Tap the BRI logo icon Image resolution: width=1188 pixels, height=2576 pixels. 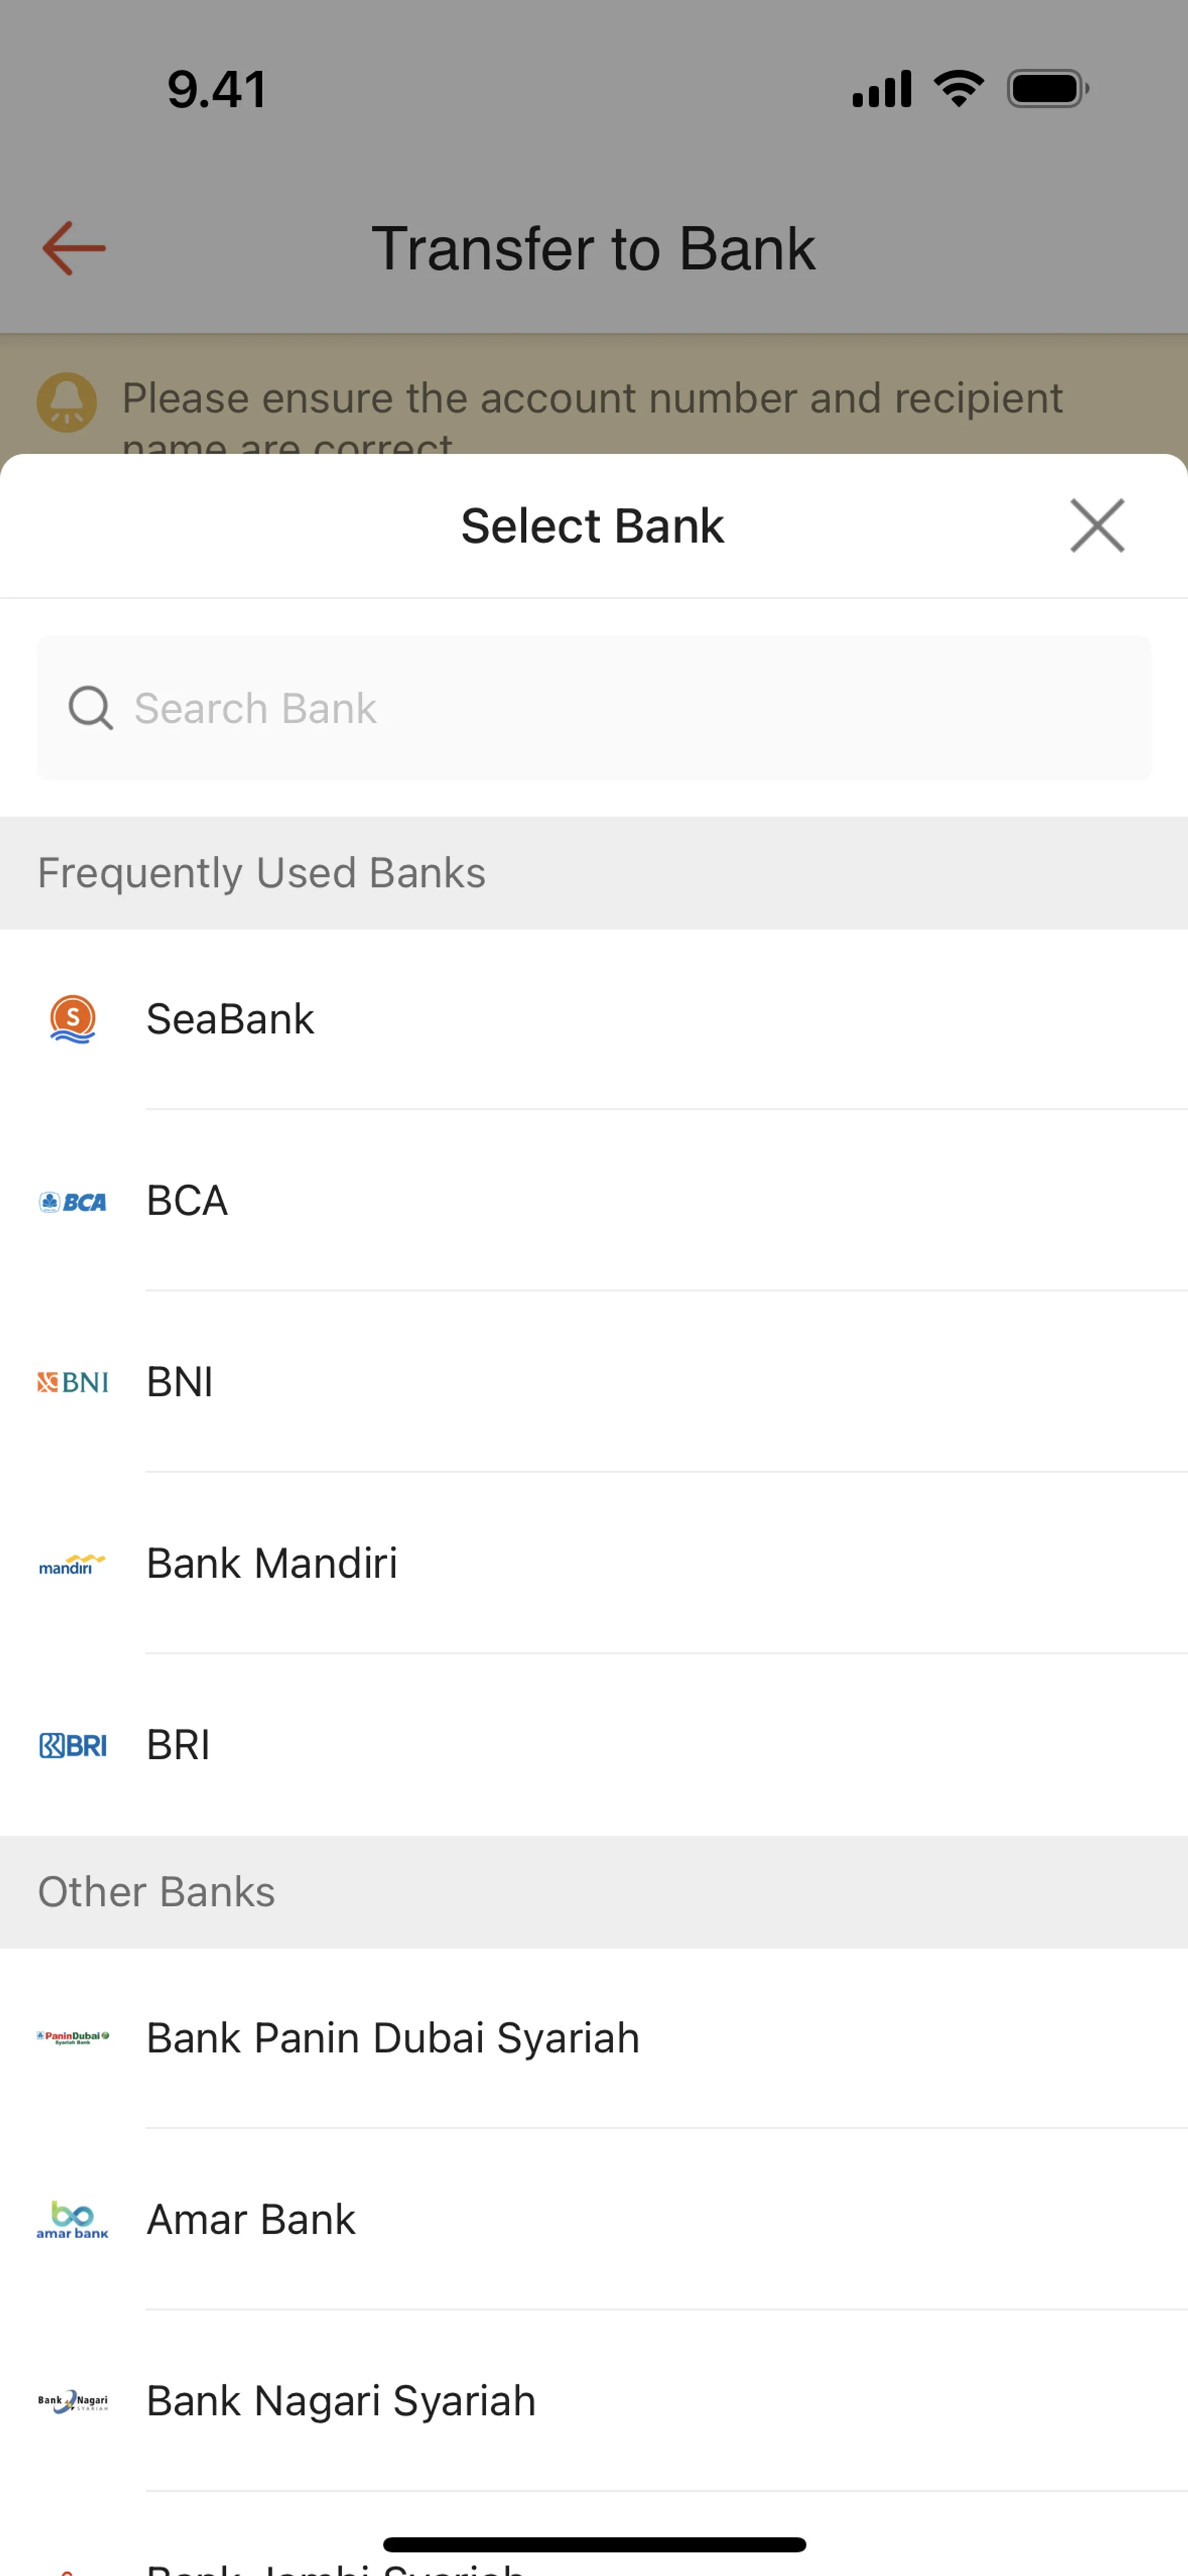tap(73, 1746)
